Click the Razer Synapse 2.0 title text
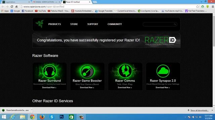The height and width of the screenshot is (120, 215). (163, 81)
